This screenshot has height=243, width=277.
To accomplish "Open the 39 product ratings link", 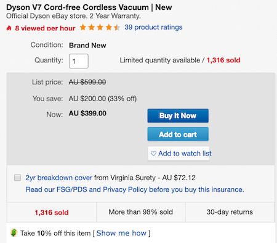I will point(153,27).
